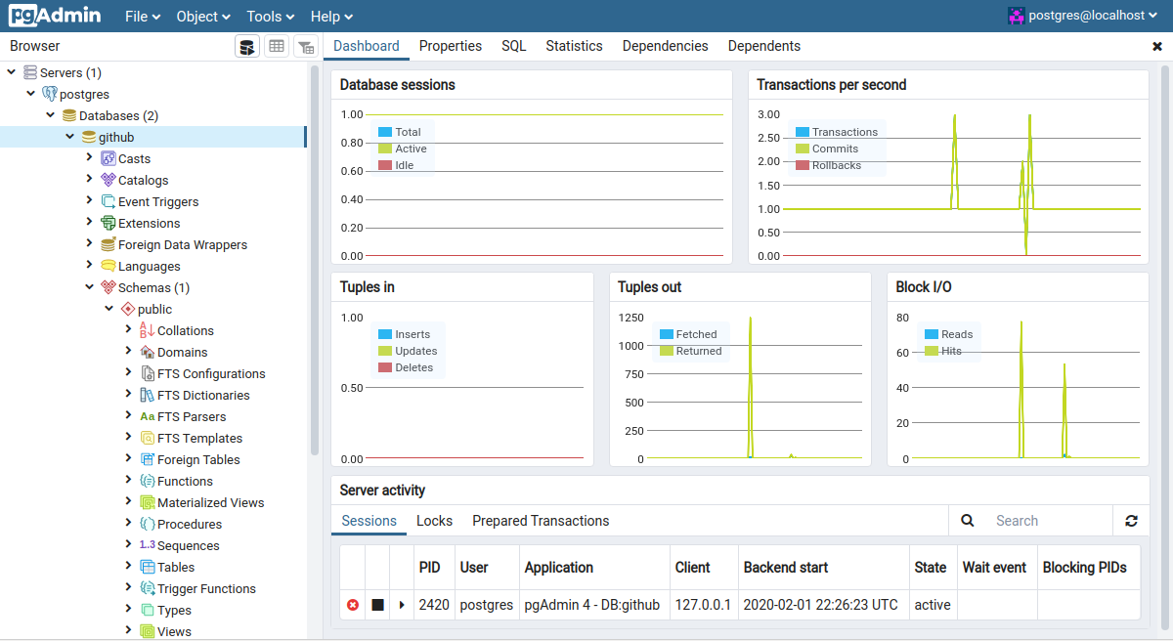Click the Filtered Rows icon in Browser
The width and height of the screenshot is (1173, 641).
(x=306, y=46)
